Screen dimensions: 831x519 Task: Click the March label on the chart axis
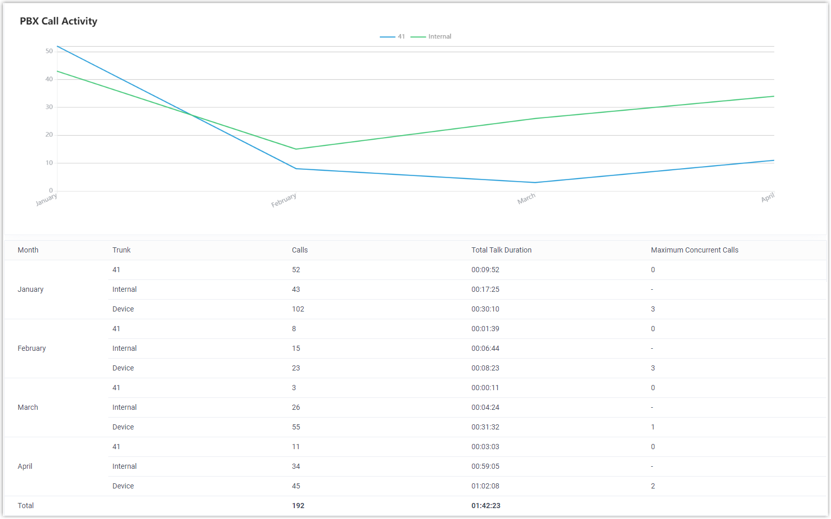tap(526, 199)
